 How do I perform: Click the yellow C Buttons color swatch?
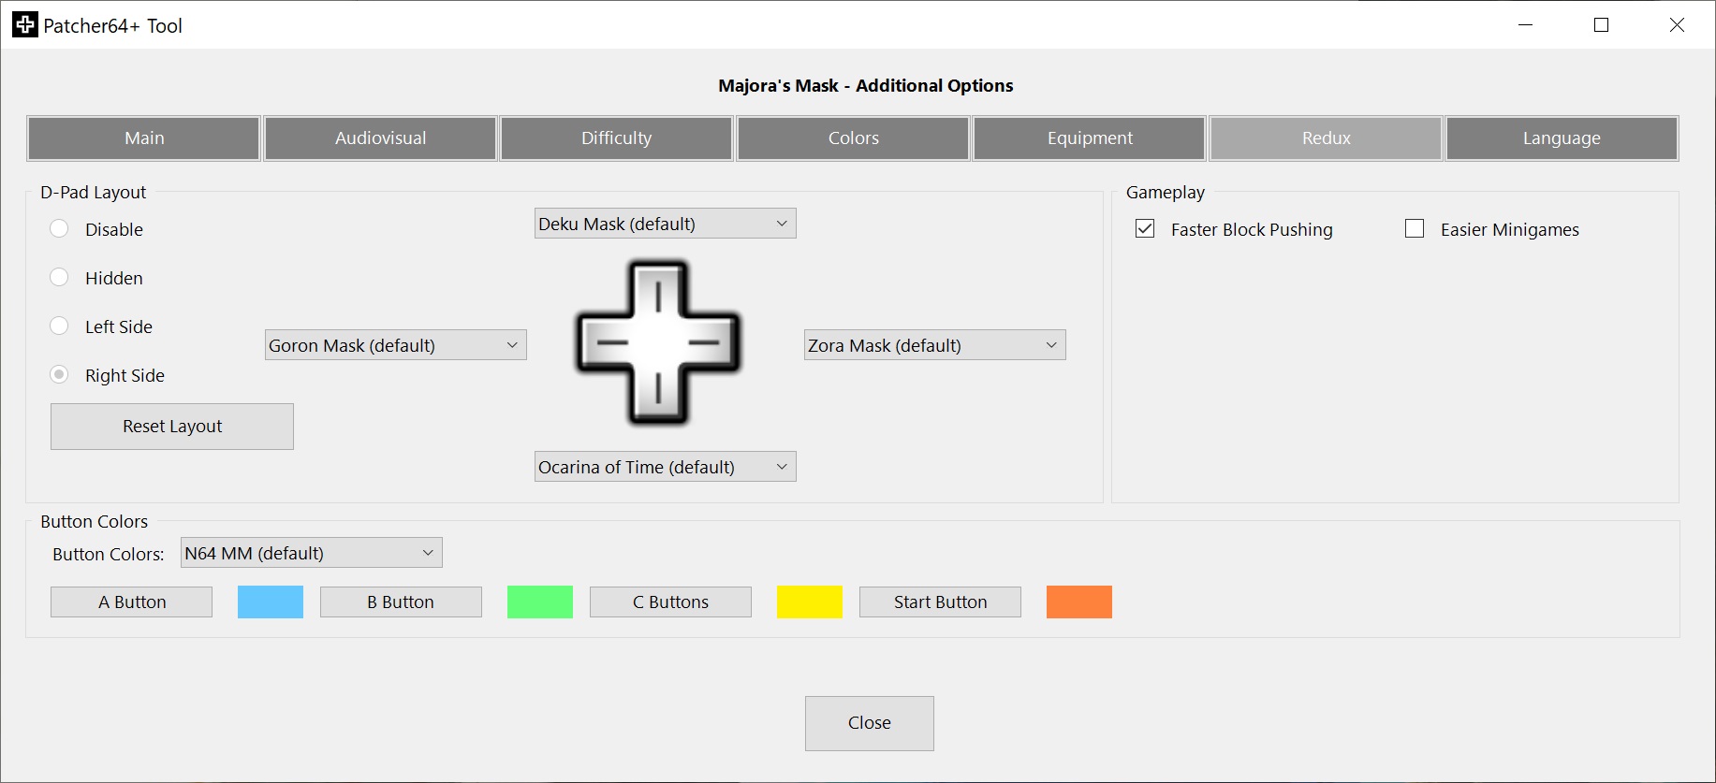(x=810, y=602)
